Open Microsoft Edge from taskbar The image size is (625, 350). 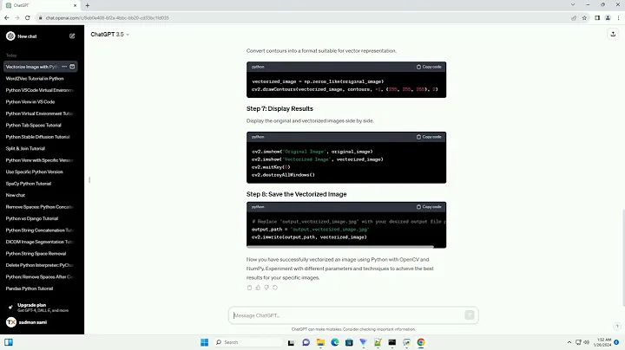(x=335, y=342)
